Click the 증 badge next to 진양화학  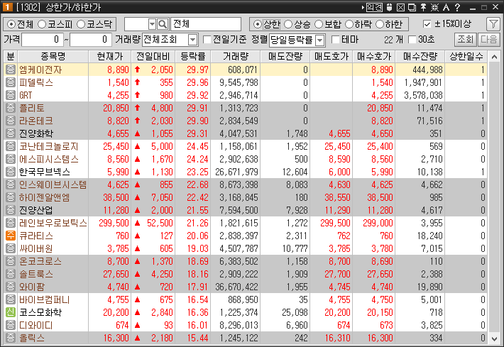(x=10, y=133)
